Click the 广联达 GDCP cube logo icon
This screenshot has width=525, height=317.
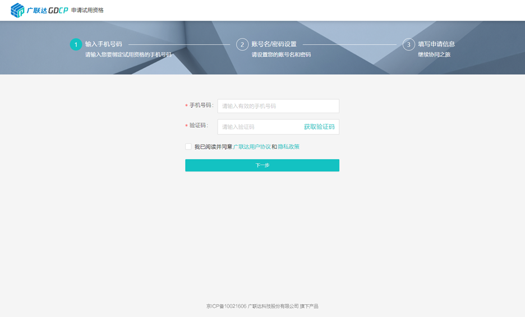(x=17, y=10)
